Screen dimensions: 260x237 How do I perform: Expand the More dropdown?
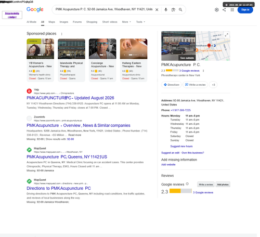pos(126,22)
